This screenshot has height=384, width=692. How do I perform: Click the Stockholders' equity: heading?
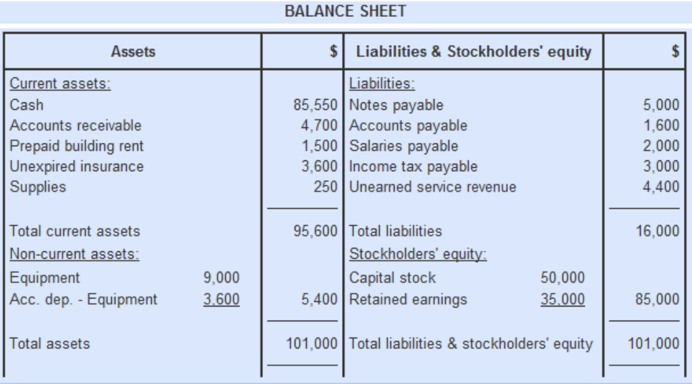[x=417, y=254]
